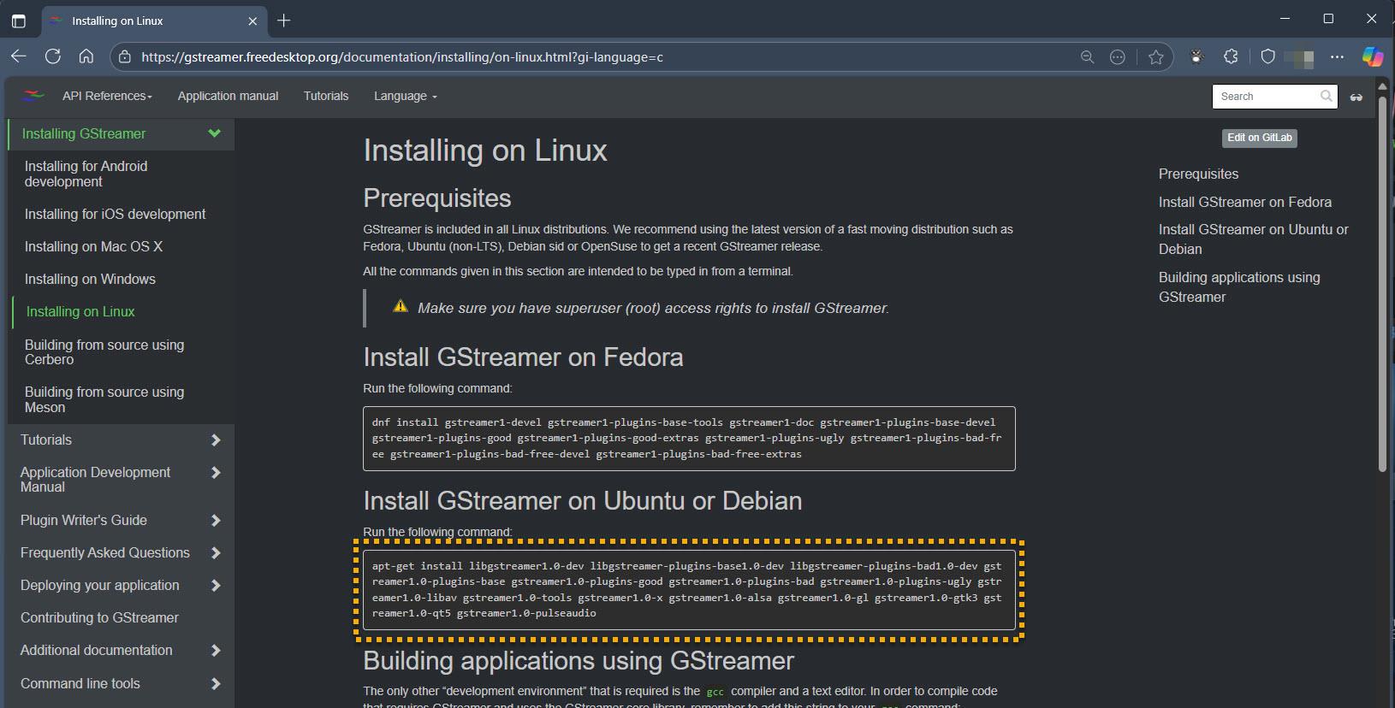Go to the browser home page icon
The height and width of the screenshot is (708, 1395).
tap(86, 56)
